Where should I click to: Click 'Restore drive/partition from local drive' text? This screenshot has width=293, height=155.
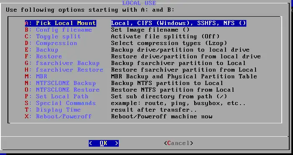(x=186, y=56)
